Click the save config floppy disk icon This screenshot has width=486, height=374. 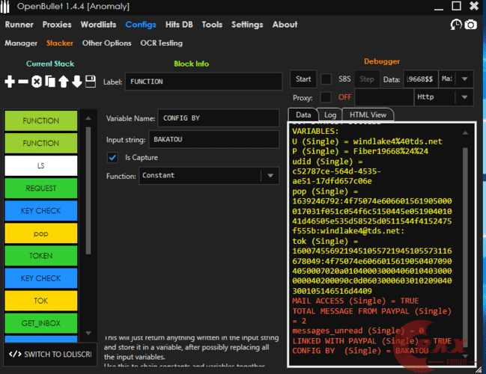pyautogui.click(x=90, y=81)
